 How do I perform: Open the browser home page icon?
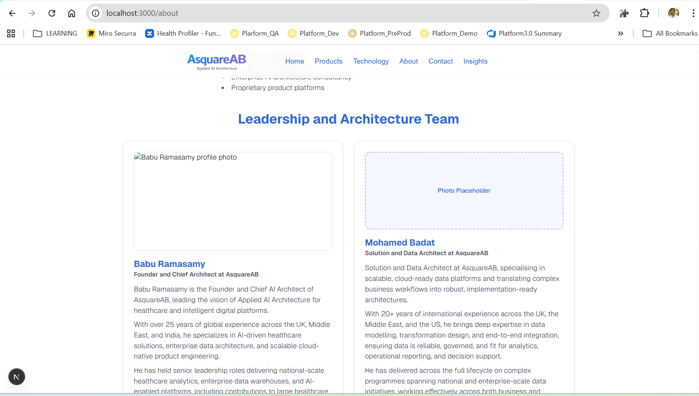coord(72,13)
